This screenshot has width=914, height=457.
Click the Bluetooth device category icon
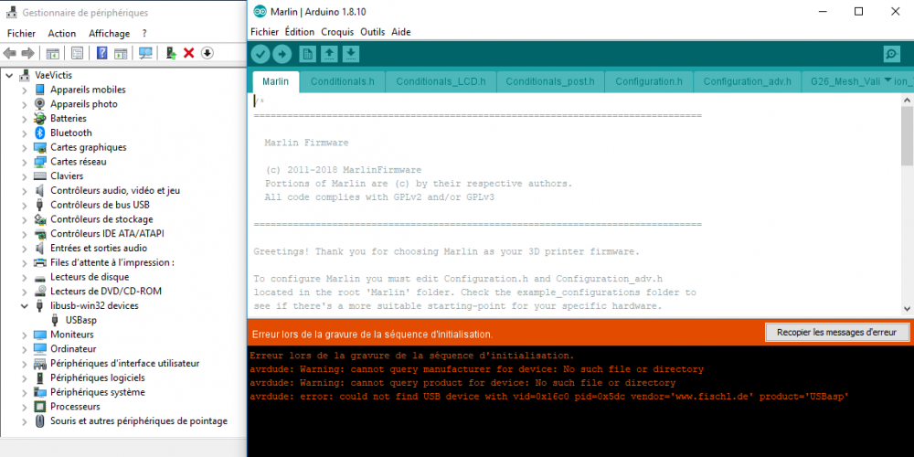pyautogui.click(x=39, y=133)
